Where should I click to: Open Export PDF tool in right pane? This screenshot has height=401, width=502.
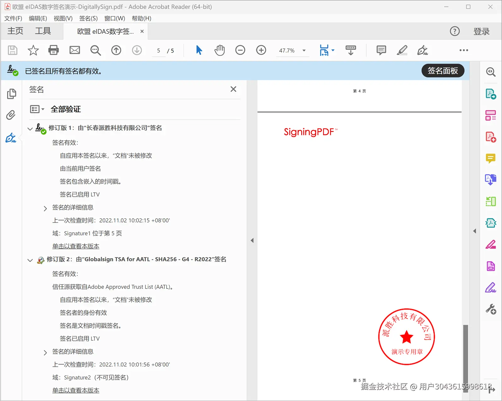pos(491,94)
